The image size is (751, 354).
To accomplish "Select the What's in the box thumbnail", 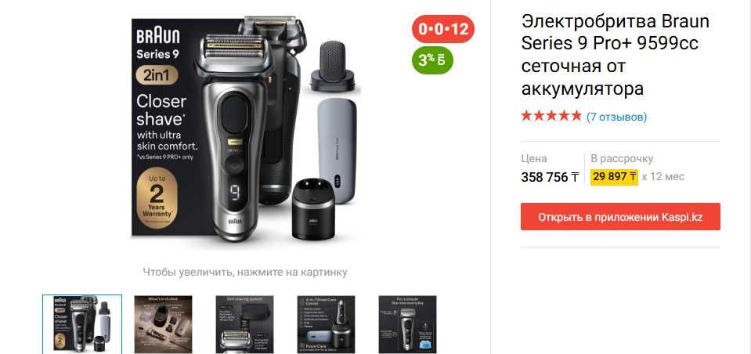I will pyautogui.click(x=164, y=324).
